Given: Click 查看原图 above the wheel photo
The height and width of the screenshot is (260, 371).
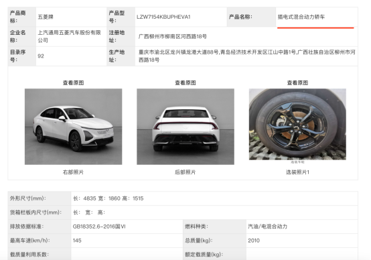Looking at the screenshot, I should [x=297, y=83].
